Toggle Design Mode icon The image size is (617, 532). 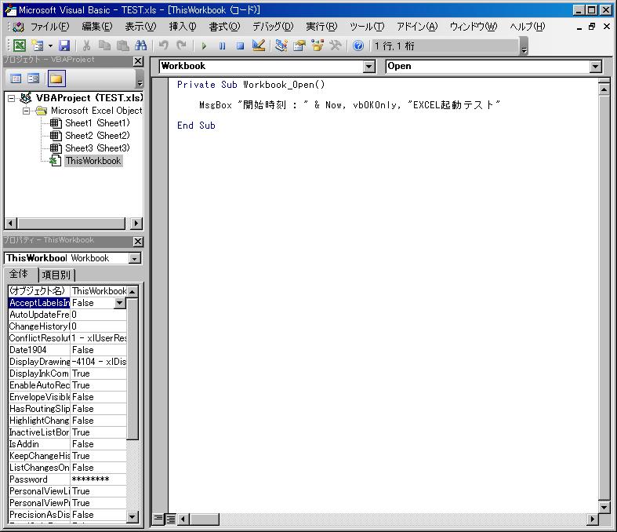tap(259, 46)
